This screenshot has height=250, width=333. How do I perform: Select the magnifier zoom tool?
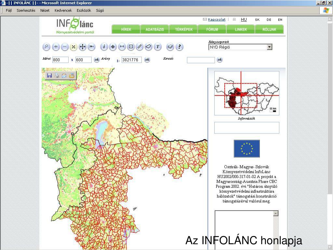pyautogui.click(x=46, y=47)
